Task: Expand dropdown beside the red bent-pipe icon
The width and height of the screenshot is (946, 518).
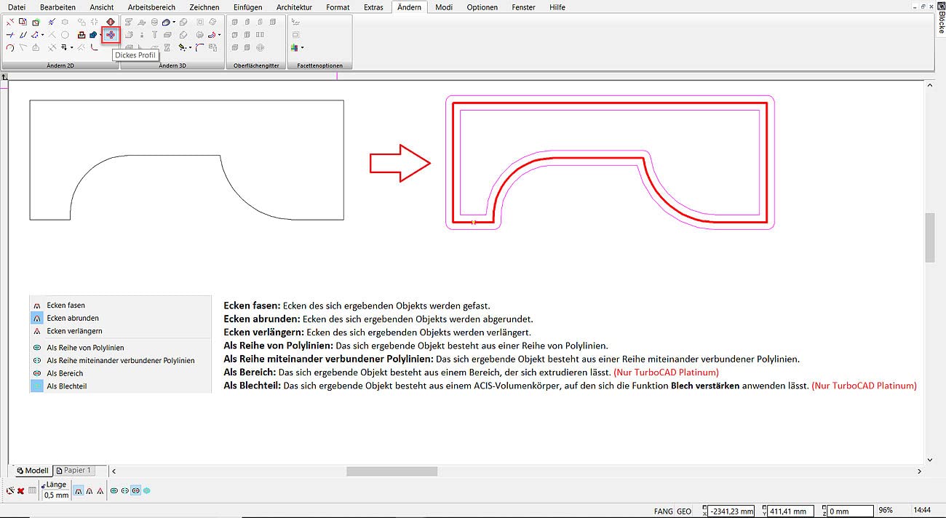Action: point(219,34)
